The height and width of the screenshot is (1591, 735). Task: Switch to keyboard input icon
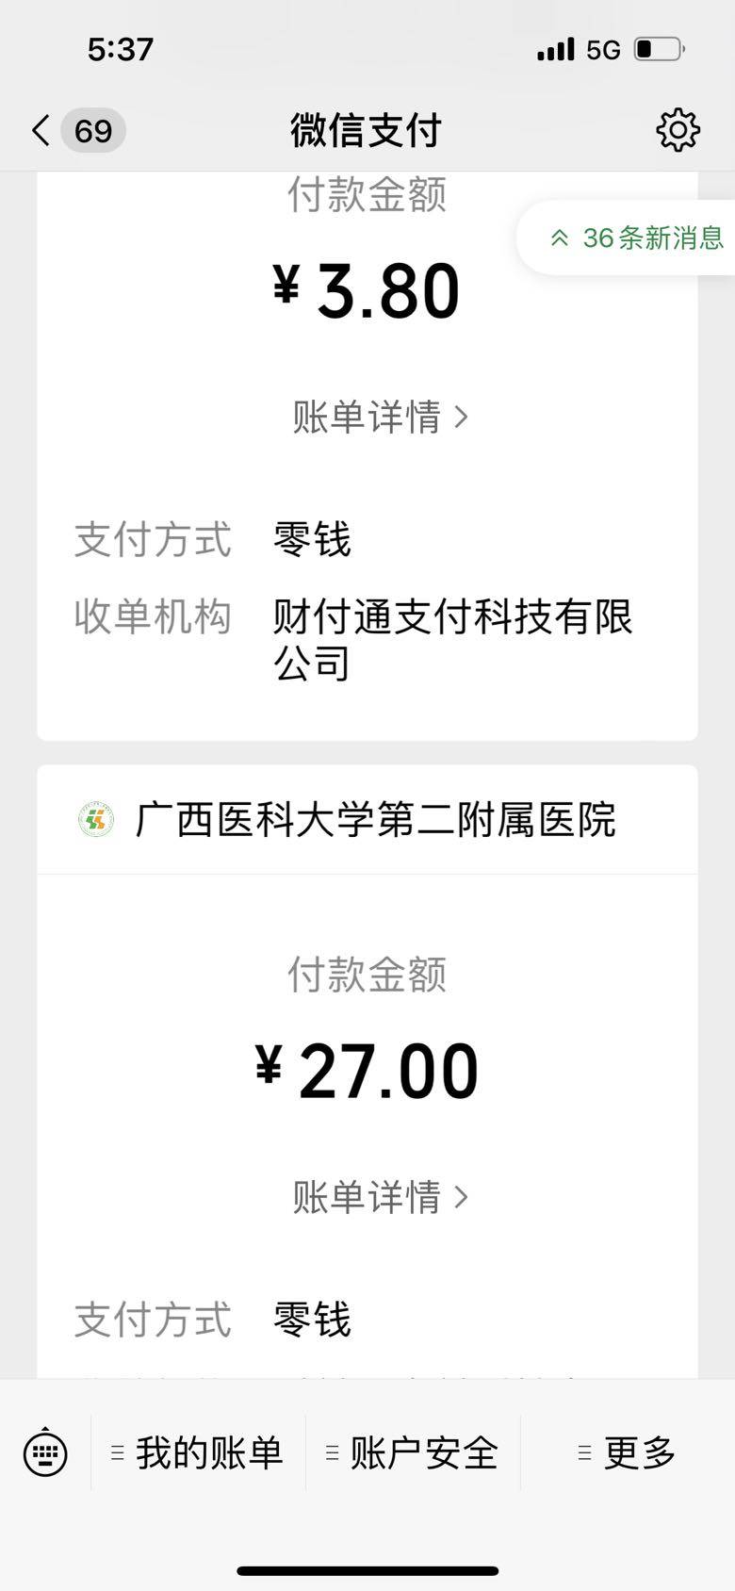coord(45,1452)
